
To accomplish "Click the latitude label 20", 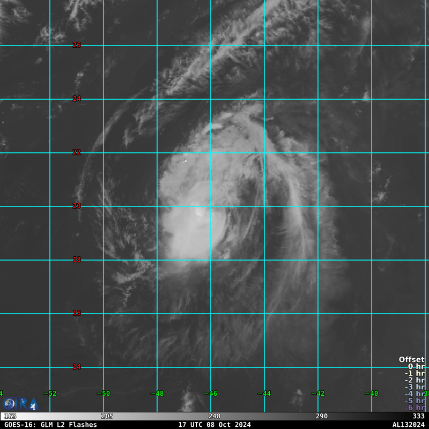I will click(77, 206).
